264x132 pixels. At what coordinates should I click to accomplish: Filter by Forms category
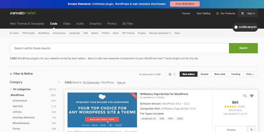tap(16, 129)
